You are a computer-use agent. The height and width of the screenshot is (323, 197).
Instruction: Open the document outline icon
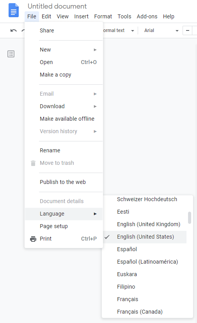coord(11,54)
